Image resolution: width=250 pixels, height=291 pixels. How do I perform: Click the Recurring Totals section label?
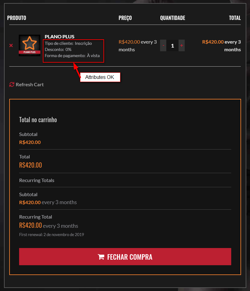37,180
